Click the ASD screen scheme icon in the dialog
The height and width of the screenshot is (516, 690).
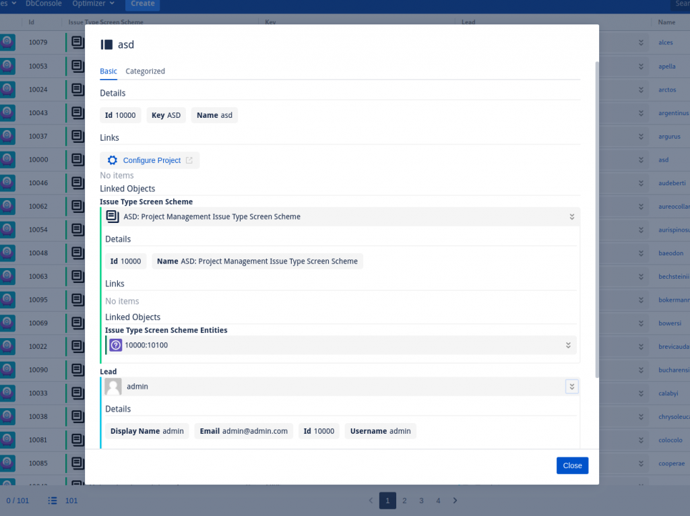(113, 216)
